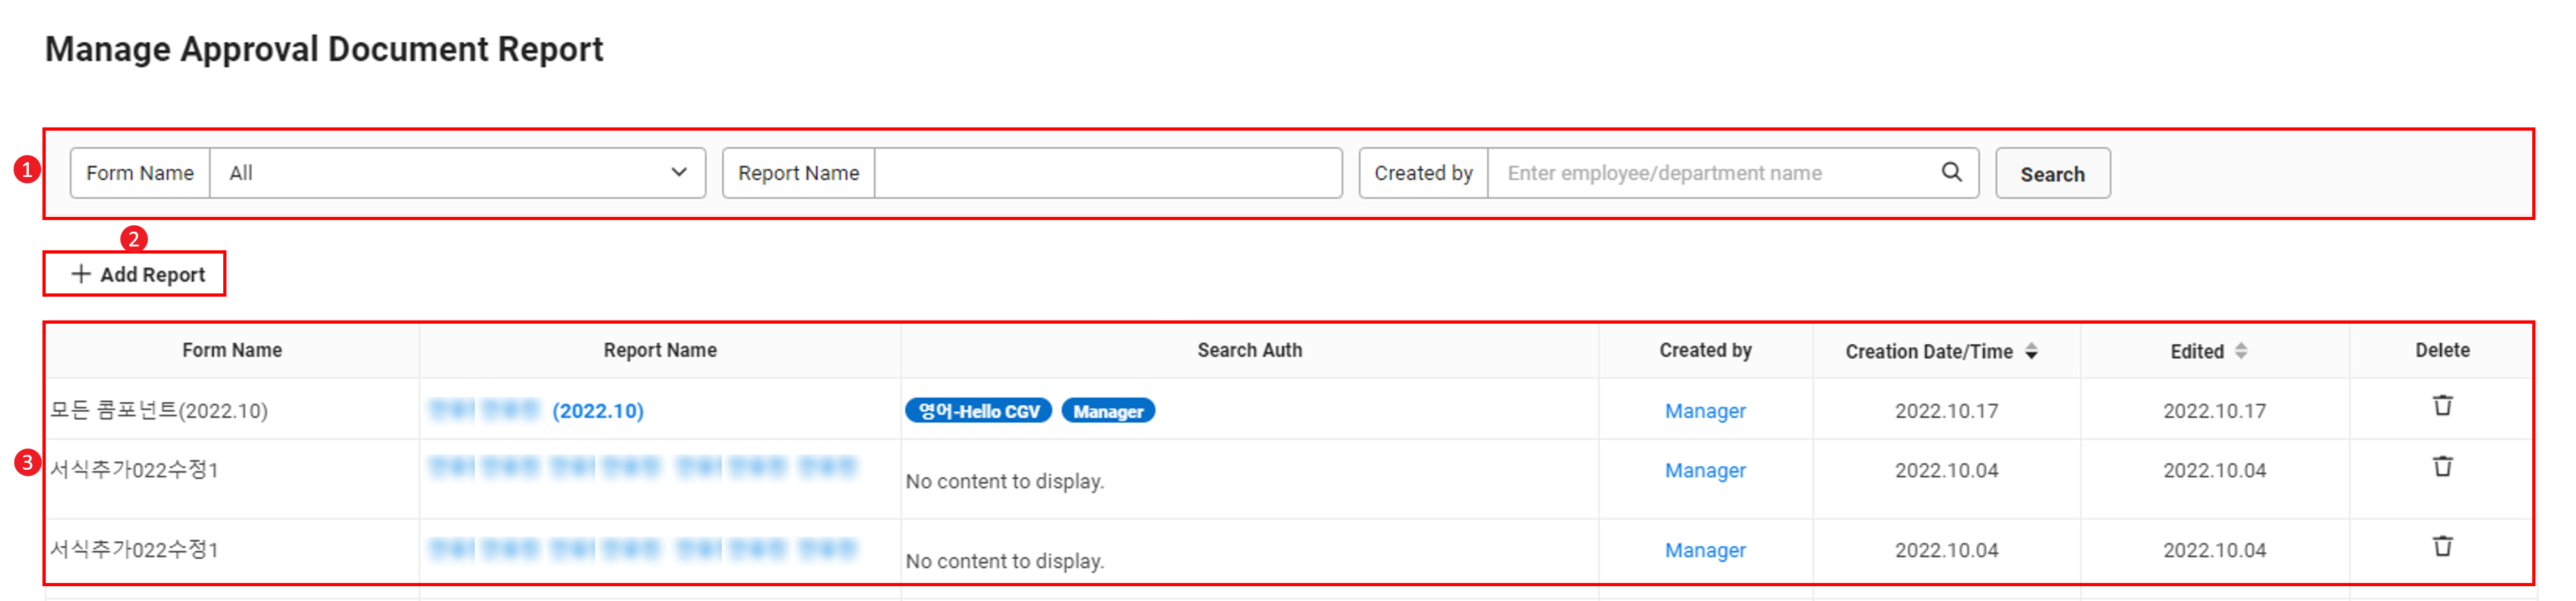Focus the Report Name input field
This screenshot has height=601, width=2576.
(x=1107, y=173)
